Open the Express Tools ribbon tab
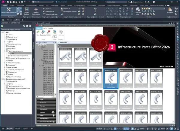This screenshot has width=180, height=131. click(144, 5)
